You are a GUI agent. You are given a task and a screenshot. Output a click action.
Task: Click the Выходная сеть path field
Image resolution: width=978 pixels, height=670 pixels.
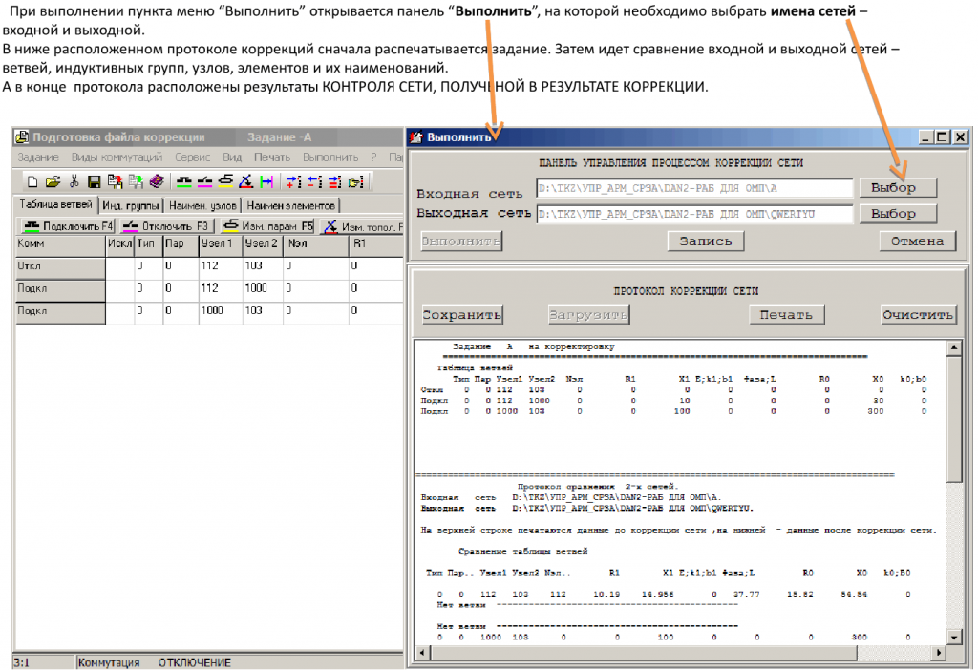(694, 215)
